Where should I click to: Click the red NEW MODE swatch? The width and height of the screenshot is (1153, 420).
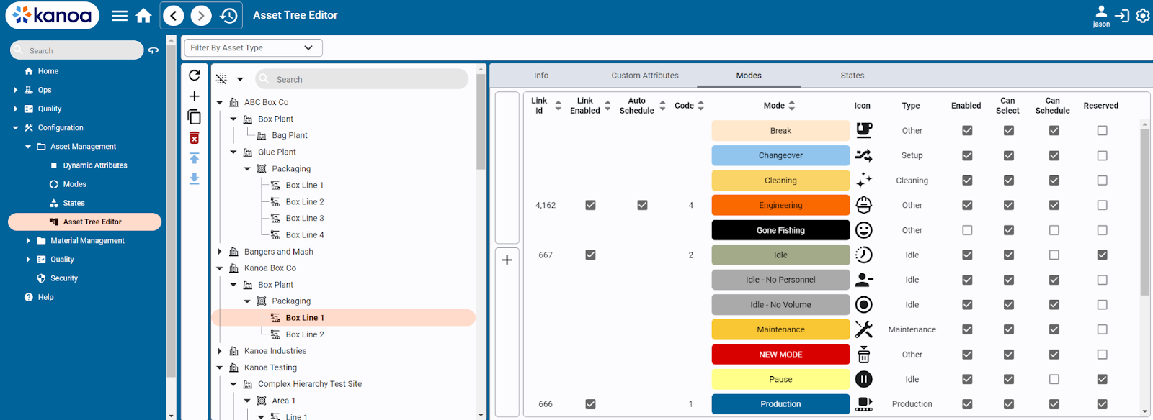pos(780,355)
